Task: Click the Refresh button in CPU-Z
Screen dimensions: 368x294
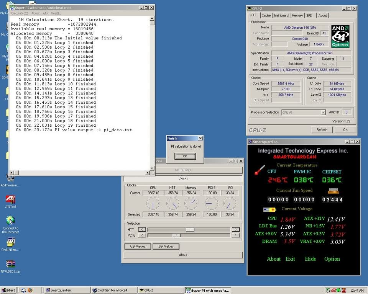Action: pos(322,130)
